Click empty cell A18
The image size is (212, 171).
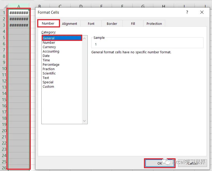[19, 118]
